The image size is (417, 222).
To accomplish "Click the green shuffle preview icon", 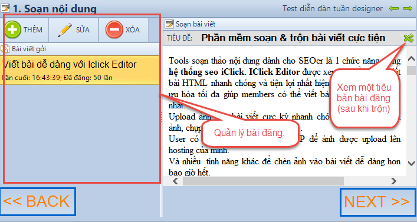I will click(x=409, y=38).
